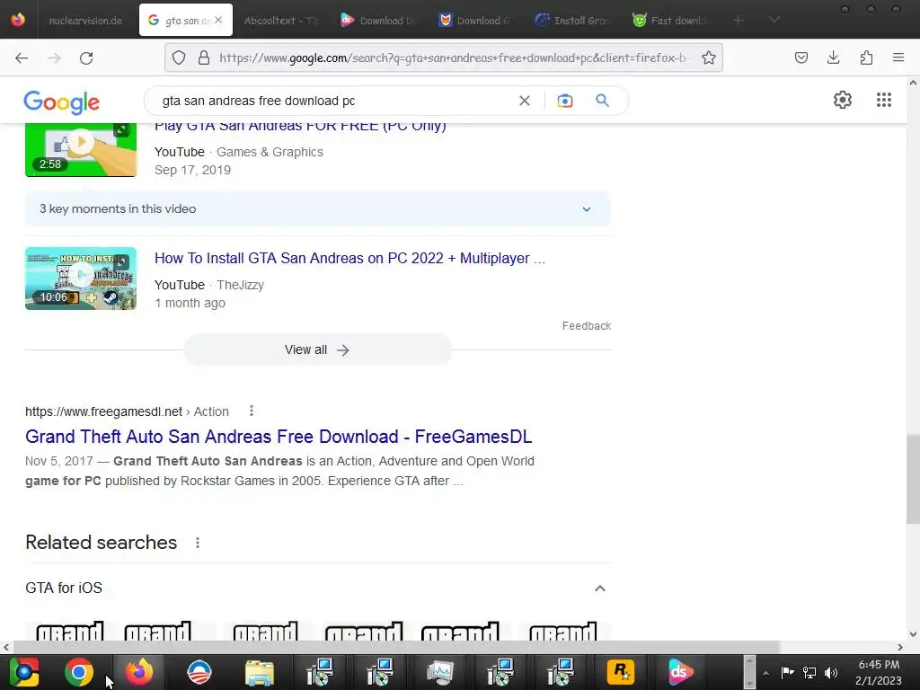Play the 10:06 video thumbnail
The width and height of the screenshot is (920, 690).
pos(81,279)
